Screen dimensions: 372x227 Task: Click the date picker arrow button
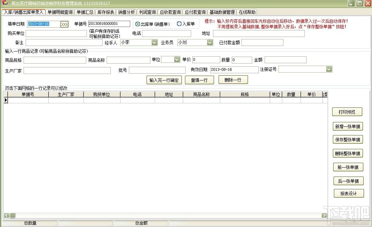click(64, 24)
